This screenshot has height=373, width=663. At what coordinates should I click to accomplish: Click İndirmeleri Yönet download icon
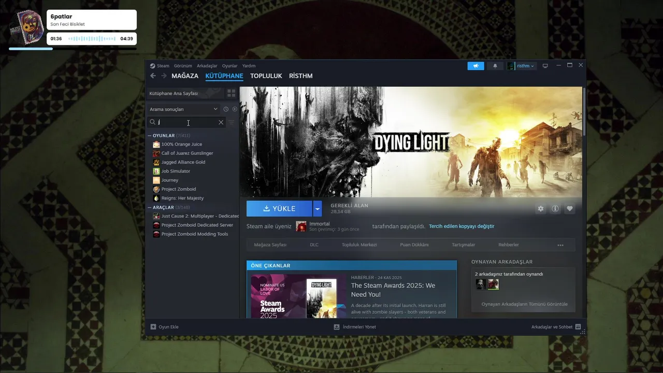337,327
